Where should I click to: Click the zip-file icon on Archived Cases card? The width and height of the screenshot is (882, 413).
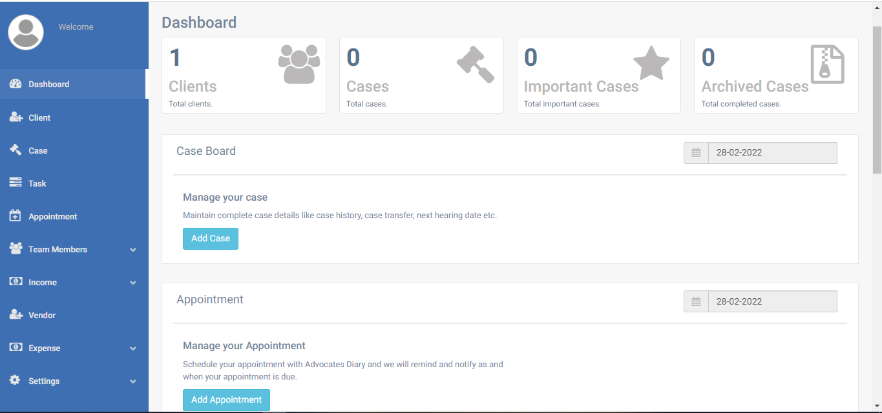tap(828, 64)
